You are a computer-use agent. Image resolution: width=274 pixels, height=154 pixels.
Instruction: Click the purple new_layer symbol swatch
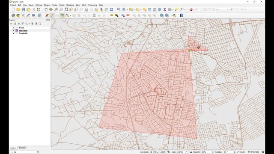click(17, 30)
